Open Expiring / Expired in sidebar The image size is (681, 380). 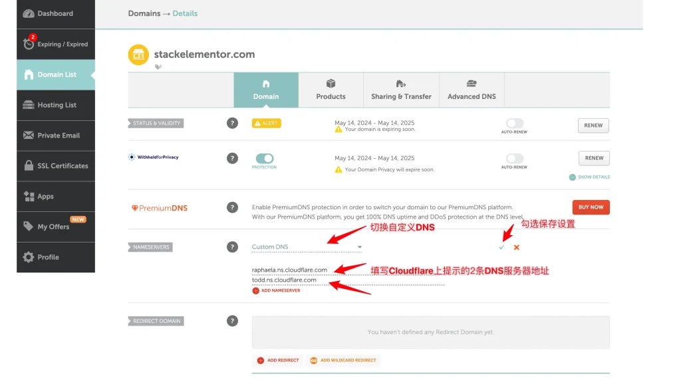(x=56, y=45)
